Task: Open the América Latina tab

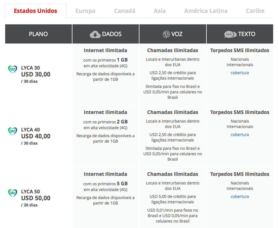Action: [206, 11]
